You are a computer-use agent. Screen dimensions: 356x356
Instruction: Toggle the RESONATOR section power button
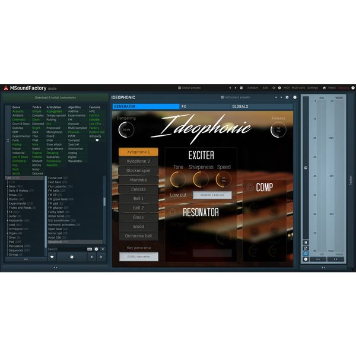tap(172, 212)
